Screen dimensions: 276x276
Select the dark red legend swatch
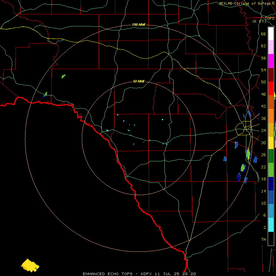[x=271, y=75]
